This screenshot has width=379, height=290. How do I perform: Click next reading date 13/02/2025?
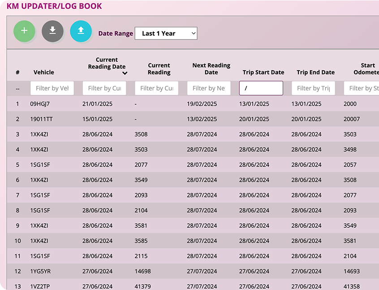(x=202, y=119)
